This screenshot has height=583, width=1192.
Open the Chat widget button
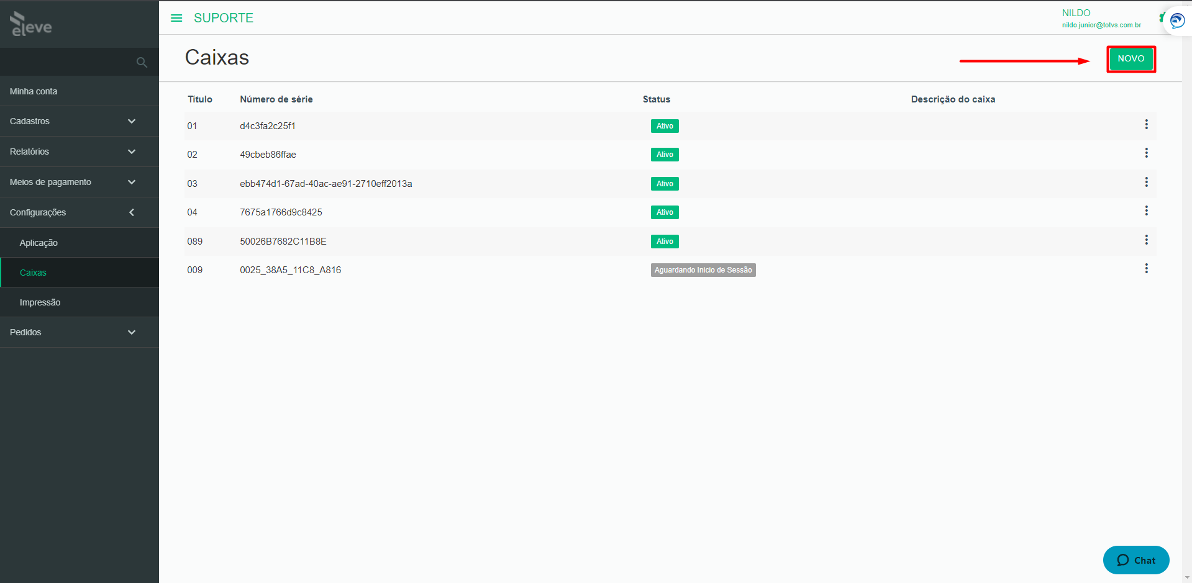click(x=1136, y=560)
